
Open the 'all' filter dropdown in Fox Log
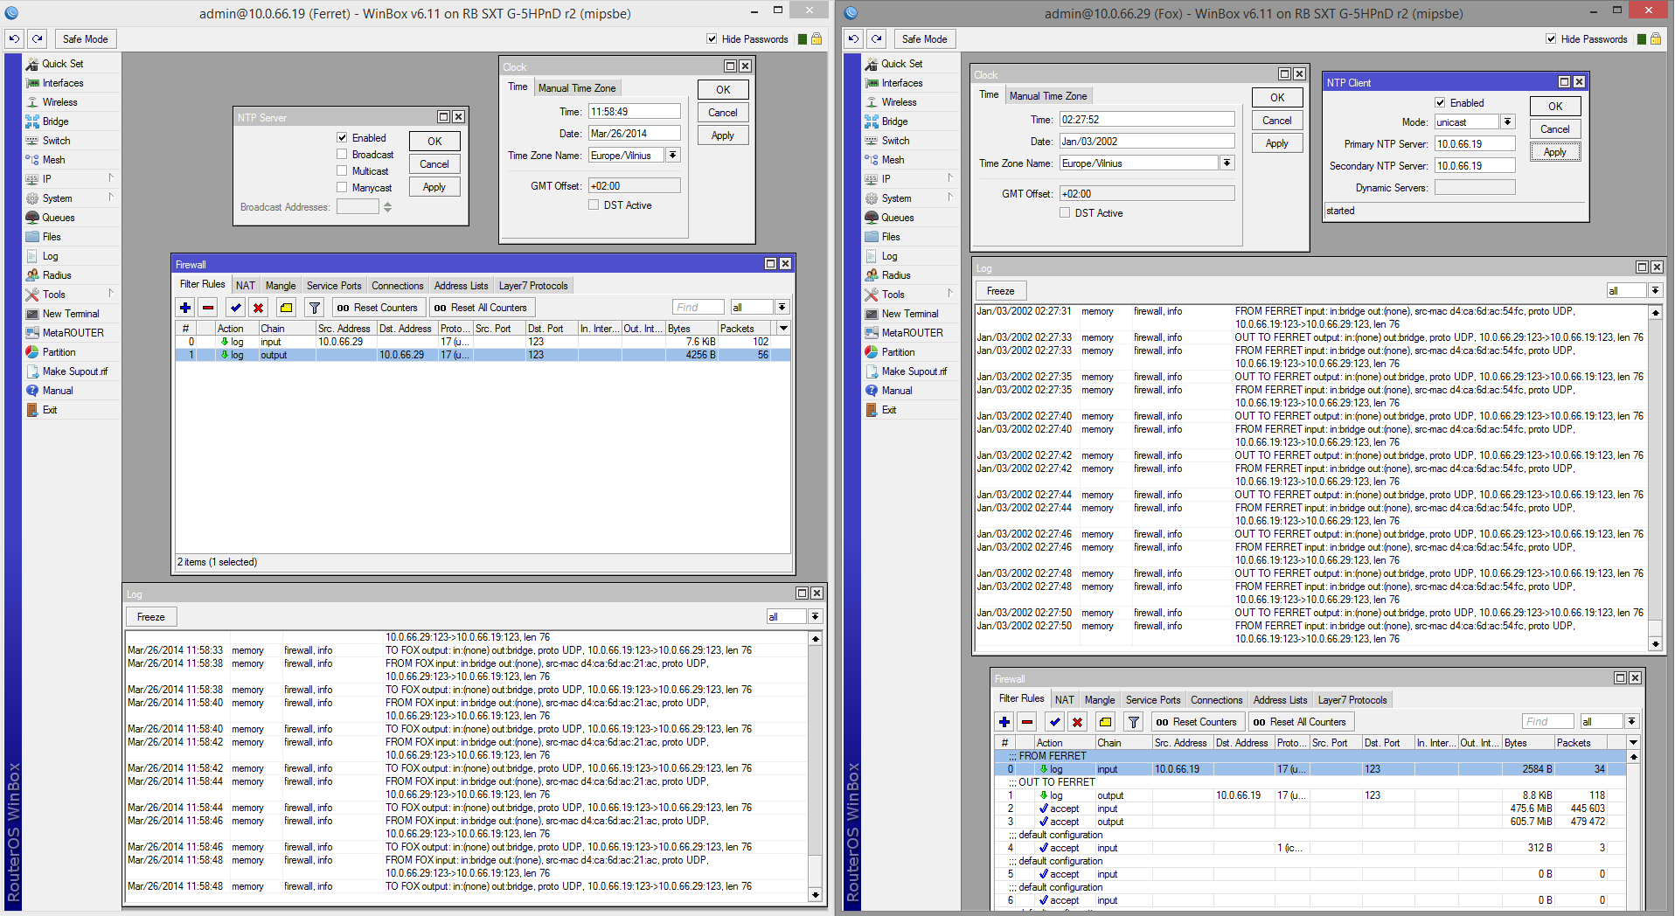coord(1654,290)
